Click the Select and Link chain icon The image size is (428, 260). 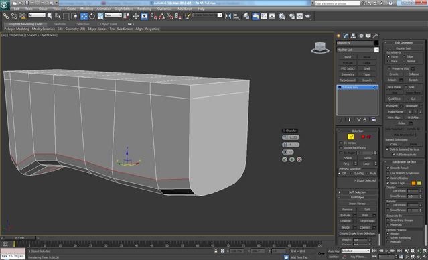click(6, 16)
